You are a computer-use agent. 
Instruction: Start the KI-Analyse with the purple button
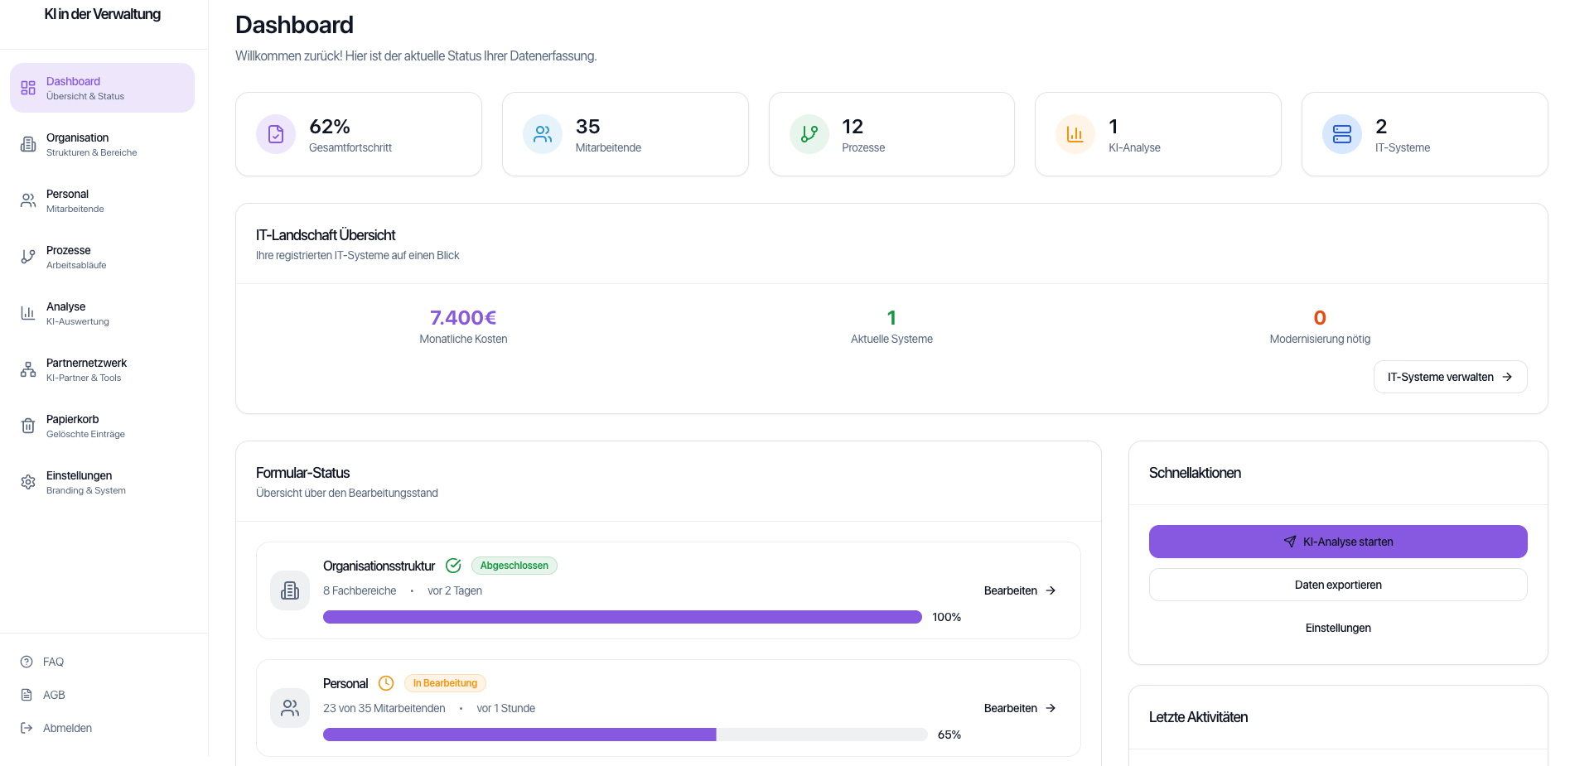tap(1337, 542)
